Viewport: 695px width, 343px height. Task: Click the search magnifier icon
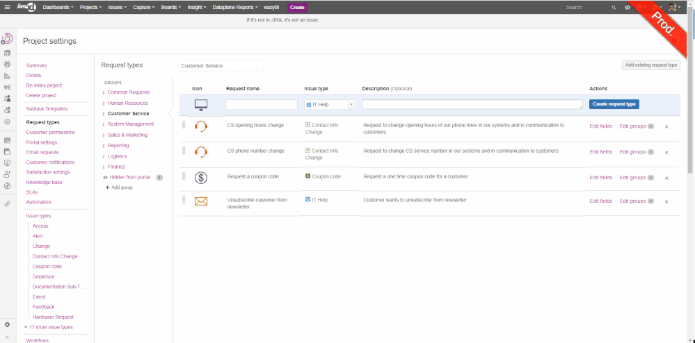point(614,8)
